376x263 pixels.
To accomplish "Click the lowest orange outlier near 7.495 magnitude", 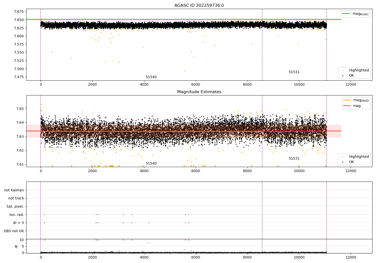I will (184, 71).
